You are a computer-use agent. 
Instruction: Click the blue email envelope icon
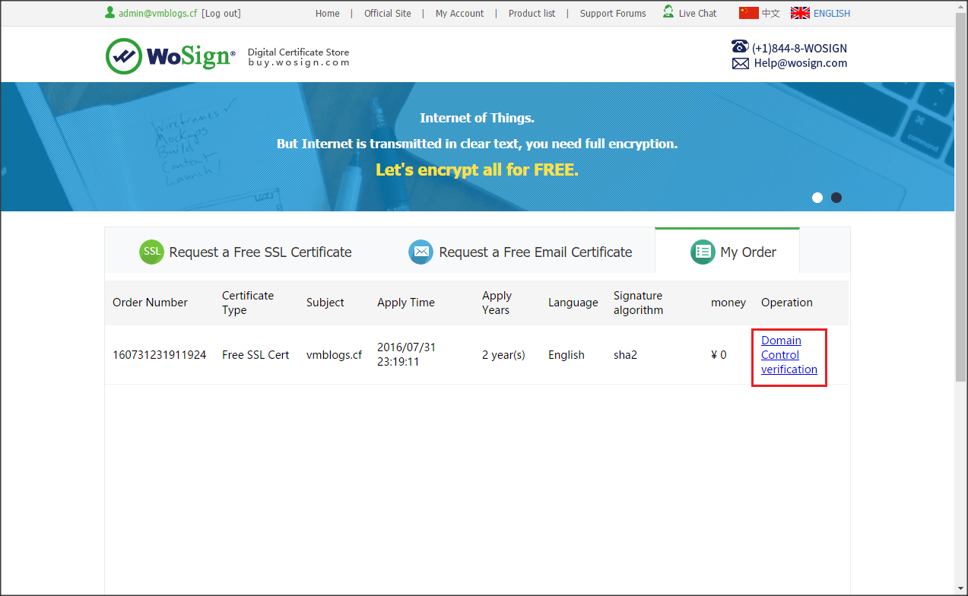coord(421,252)
